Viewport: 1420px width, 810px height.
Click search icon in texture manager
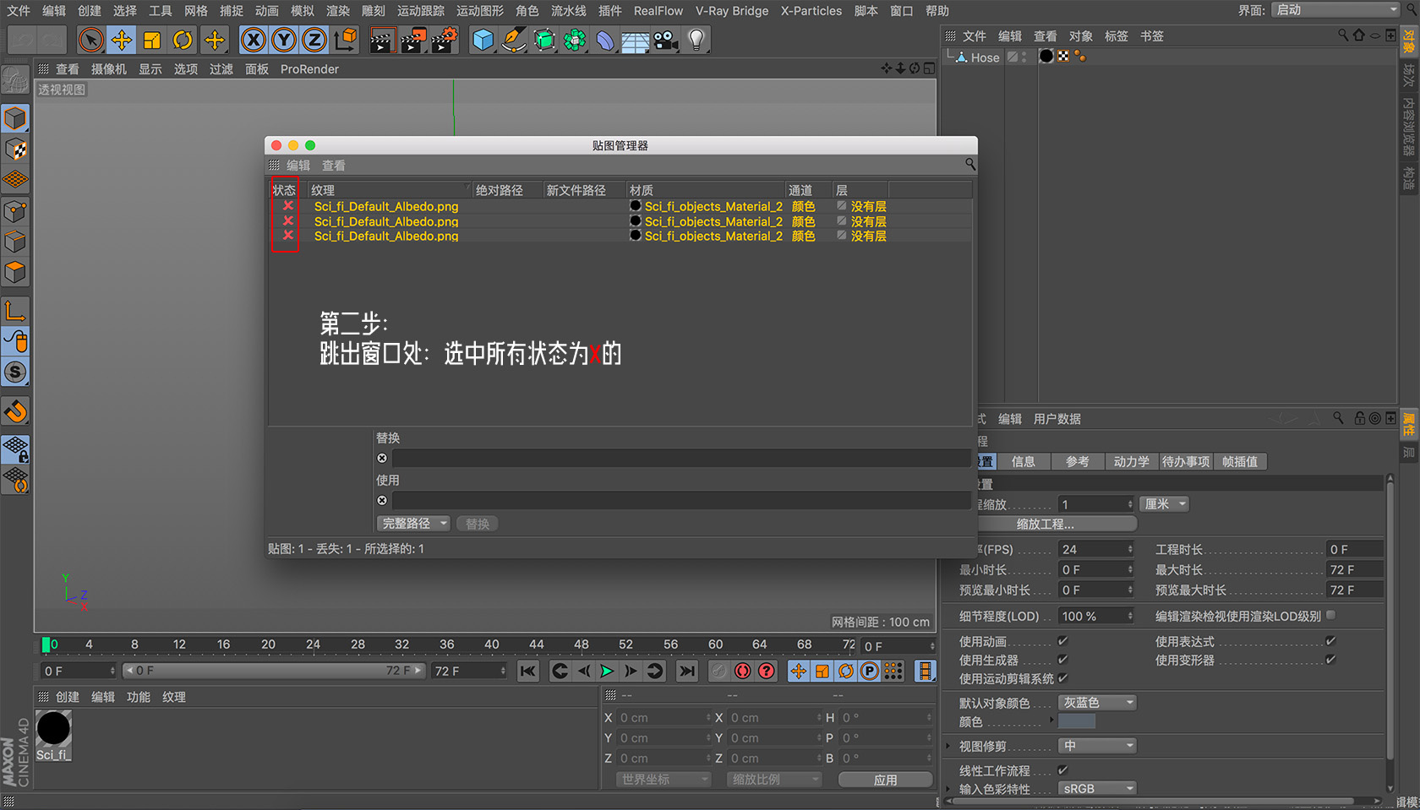[969, 164]
